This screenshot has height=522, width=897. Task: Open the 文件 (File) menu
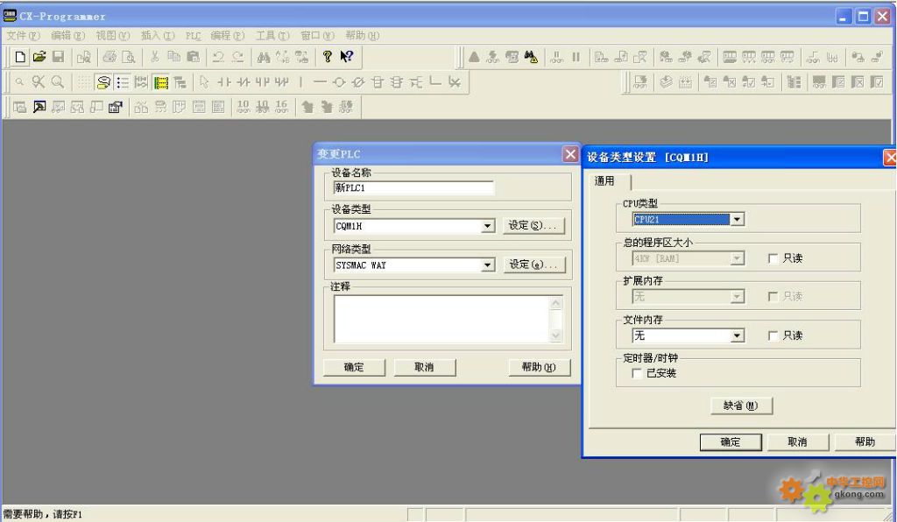[x=23, y=35]
